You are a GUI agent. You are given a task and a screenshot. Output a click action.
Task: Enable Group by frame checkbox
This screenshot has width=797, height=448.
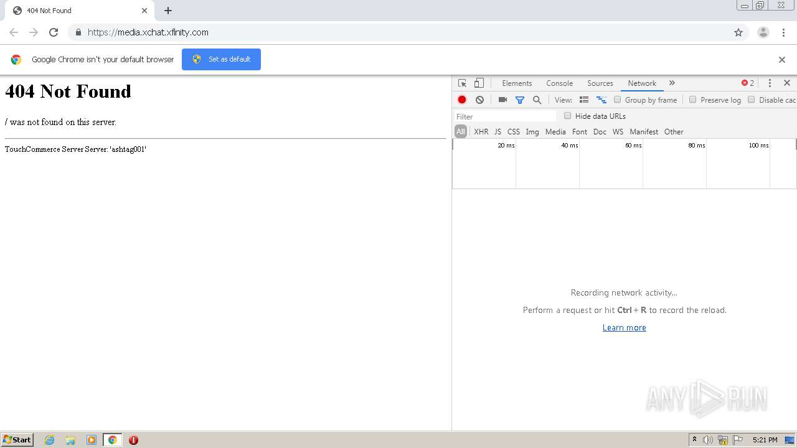click(618, 100)
